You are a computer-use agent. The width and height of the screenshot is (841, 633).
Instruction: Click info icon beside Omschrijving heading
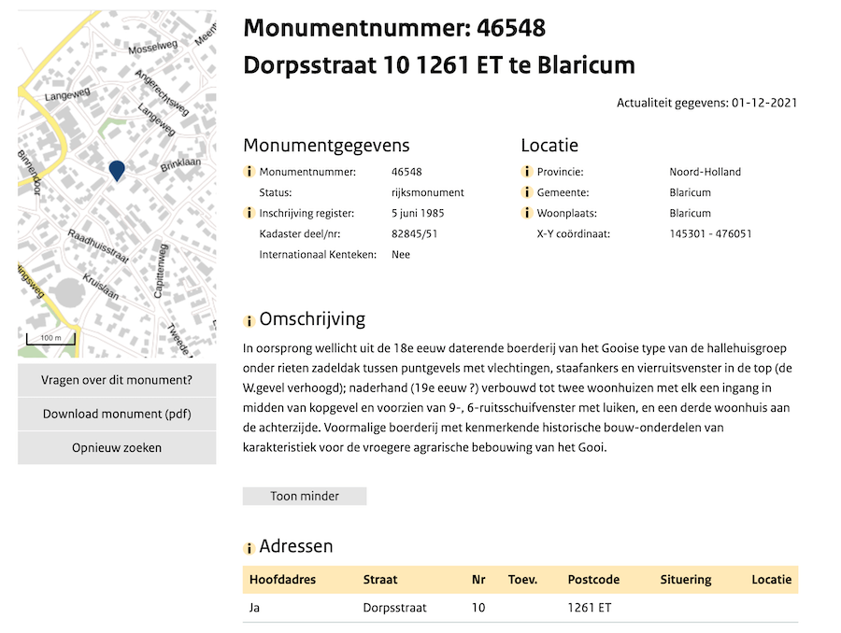point(249,321)
